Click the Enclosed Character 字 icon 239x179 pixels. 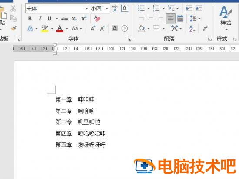pyautogui.click(x=125, y=29)
